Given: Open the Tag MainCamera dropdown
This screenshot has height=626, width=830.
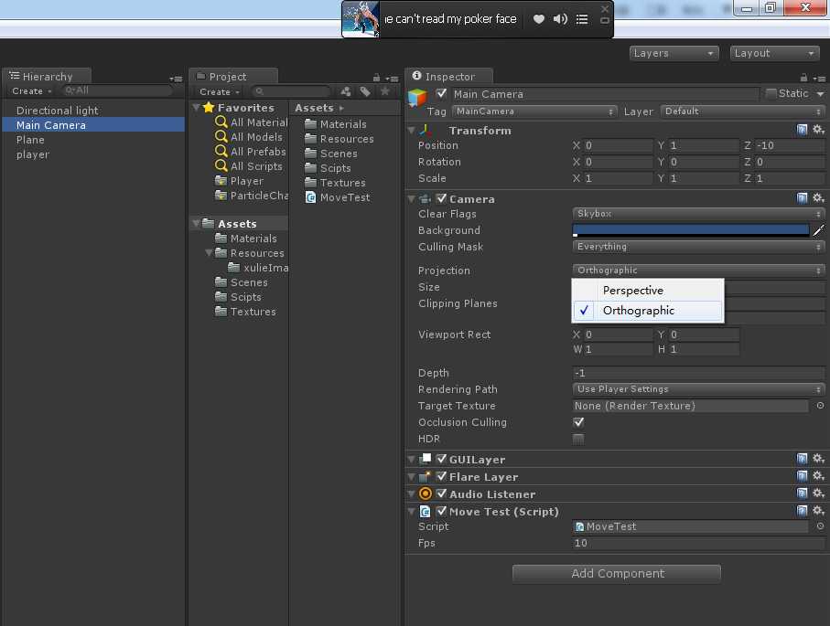Looking at the screenshot, I should click(534, 111).
